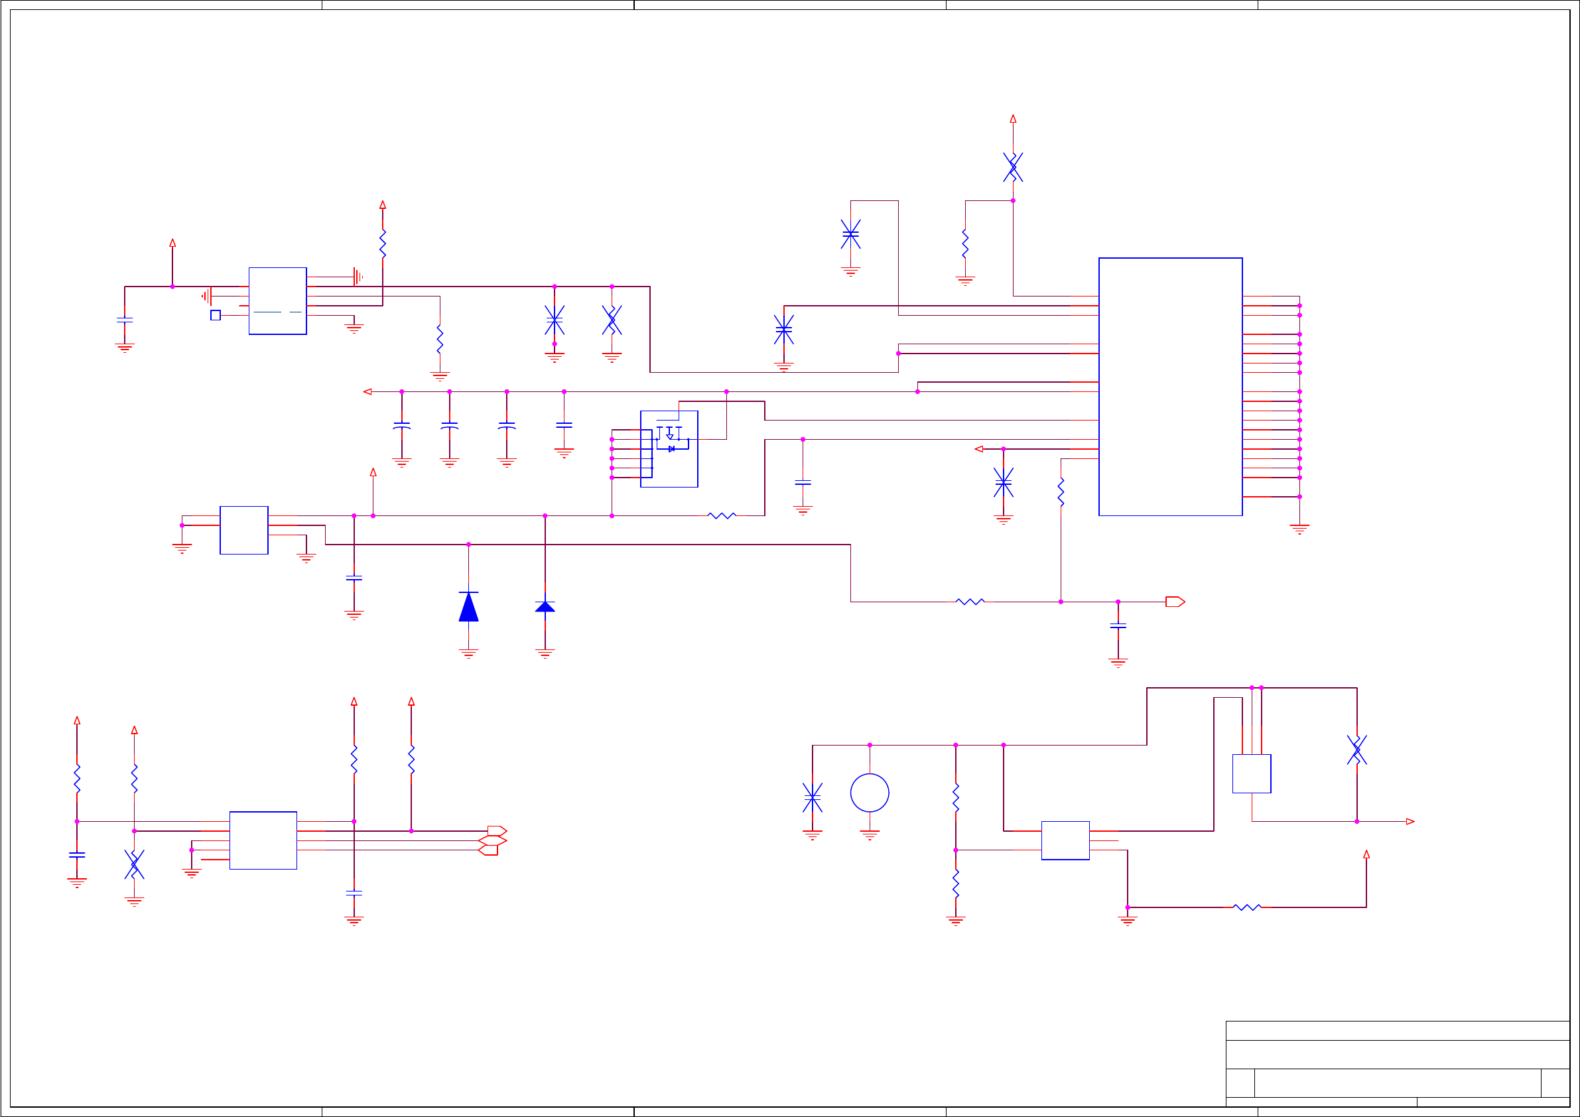The image size is (1580, 1117).
Task: Click the MOSFET transistor symbol block
Action: coord(669,449)
